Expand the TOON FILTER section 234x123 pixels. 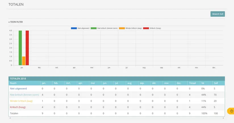(x=16, y=22)
